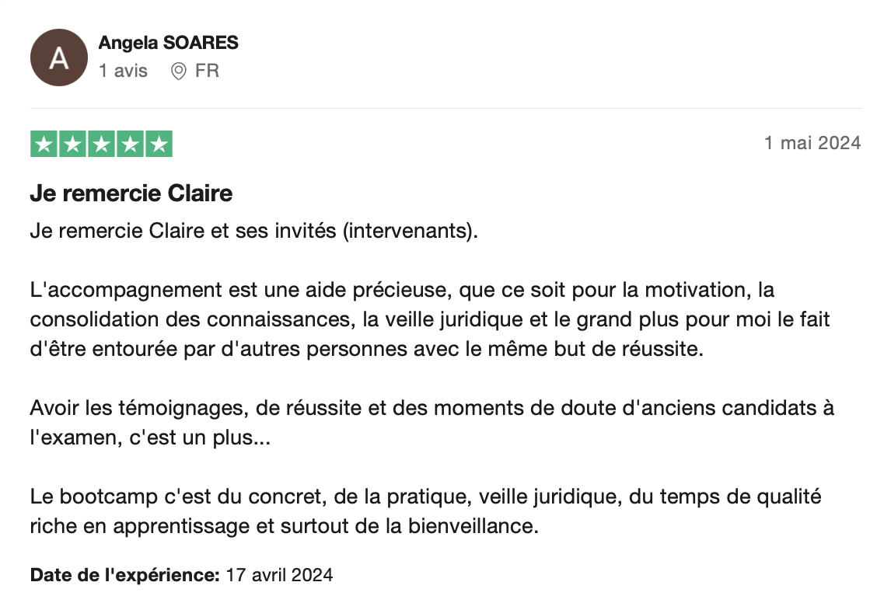Click the fifth green rating star
891x603 pixels.
pos(159,145)
